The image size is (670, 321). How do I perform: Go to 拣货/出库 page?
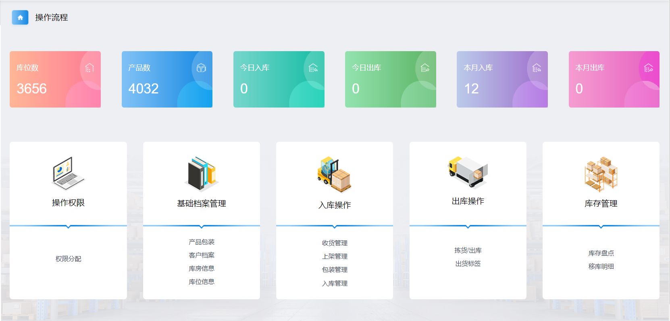(x=468, y=250)
